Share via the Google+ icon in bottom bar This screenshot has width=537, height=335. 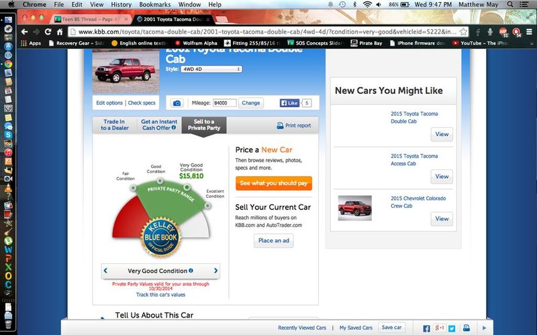pyautogui.click(x=440, y=328)
